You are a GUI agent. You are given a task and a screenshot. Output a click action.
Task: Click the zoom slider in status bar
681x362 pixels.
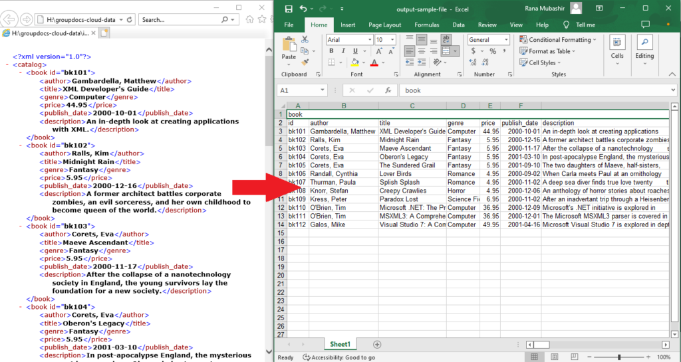[x=619, y=357]
